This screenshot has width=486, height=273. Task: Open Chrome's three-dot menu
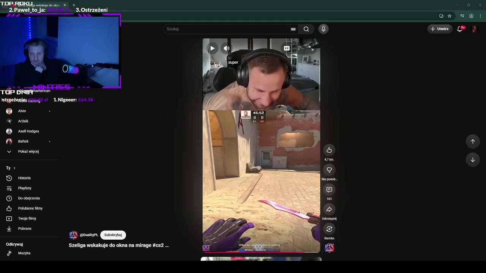click(x=480, y=16)
